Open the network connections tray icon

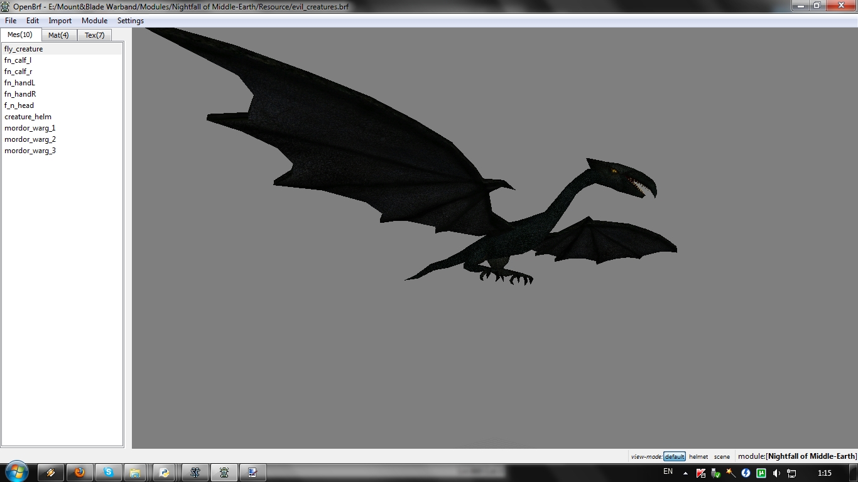point(791,473)
